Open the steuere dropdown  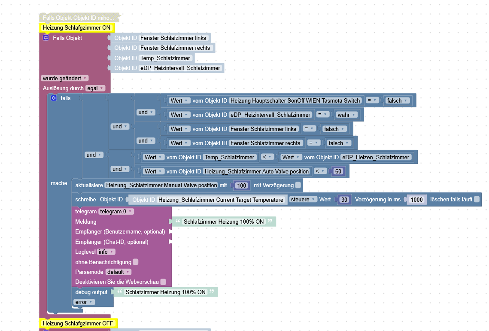(x=303, y=199)
